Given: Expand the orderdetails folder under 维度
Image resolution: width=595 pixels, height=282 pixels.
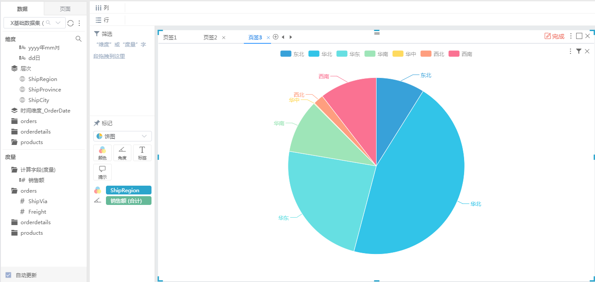Looking at the screenshot, I should coord(14,131).
